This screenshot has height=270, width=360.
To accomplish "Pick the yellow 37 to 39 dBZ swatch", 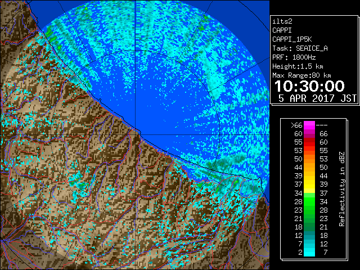I will click(x=309, y=184).
